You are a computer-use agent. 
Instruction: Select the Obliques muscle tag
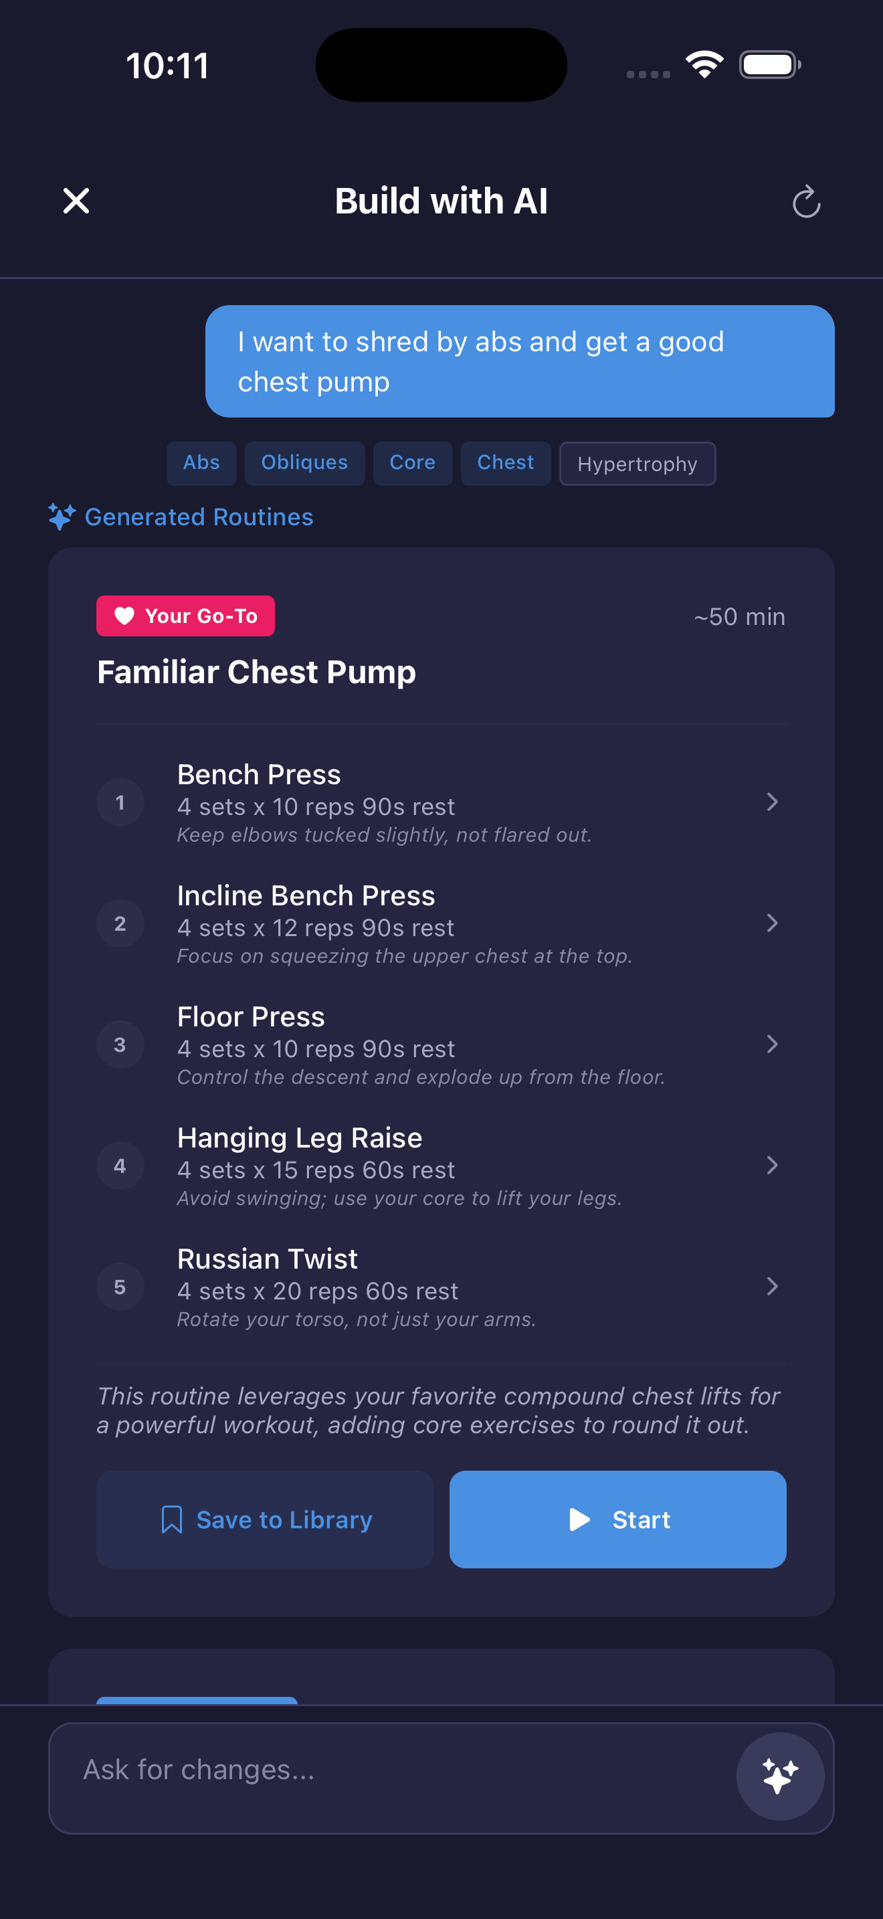[x=304, y=462]
